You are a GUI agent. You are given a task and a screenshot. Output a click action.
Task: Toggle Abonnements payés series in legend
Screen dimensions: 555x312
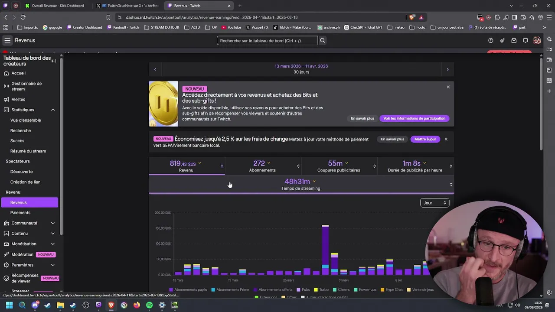[x=188, y=289]
